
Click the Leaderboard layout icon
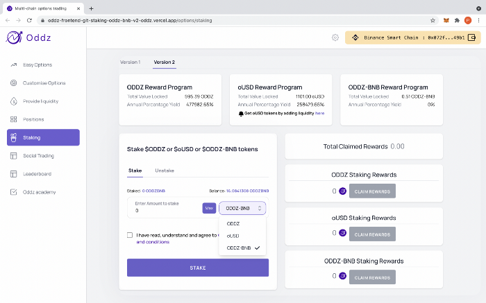[x=14, y=174]
